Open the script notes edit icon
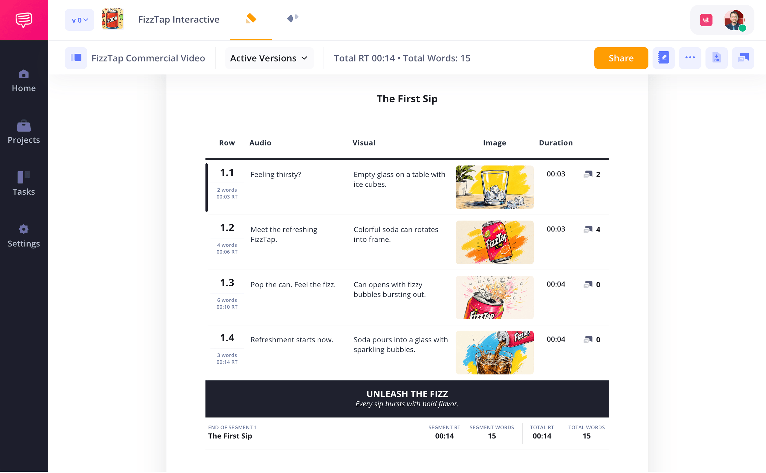 663,58
